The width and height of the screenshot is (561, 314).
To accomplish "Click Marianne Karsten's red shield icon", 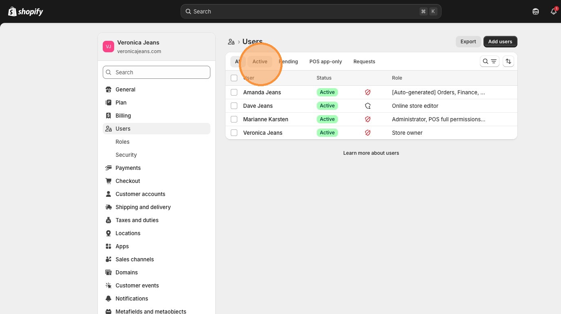I will (368, 119).
